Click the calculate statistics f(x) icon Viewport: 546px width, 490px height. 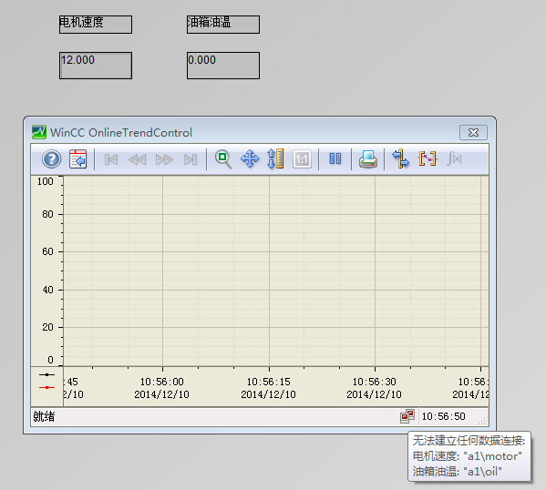click(454, 158)
